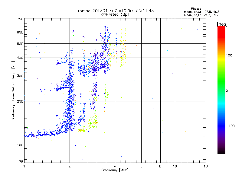Click the 10 label on frequency axis
Screen dimensions: 242x181
click(x=175, y=166)
